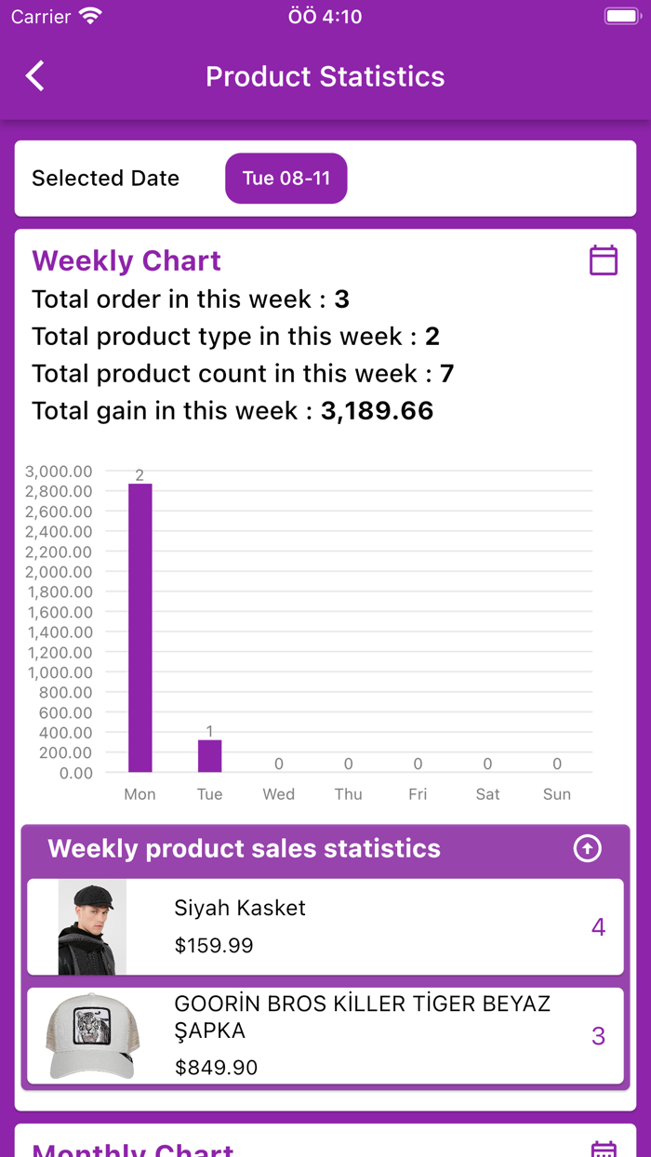Tap the Weekly product sales statistics header
This screenshot has width=651, height=1157.
coord(245,848)
